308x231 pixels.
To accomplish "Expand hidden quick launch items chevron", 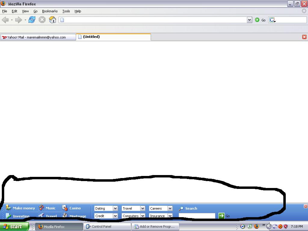I will pos(263,225).
